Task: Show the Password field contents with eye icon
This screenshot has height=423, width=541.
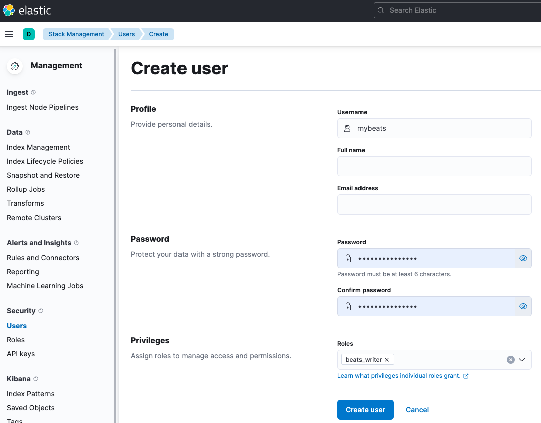Action: tap(523, 258)
